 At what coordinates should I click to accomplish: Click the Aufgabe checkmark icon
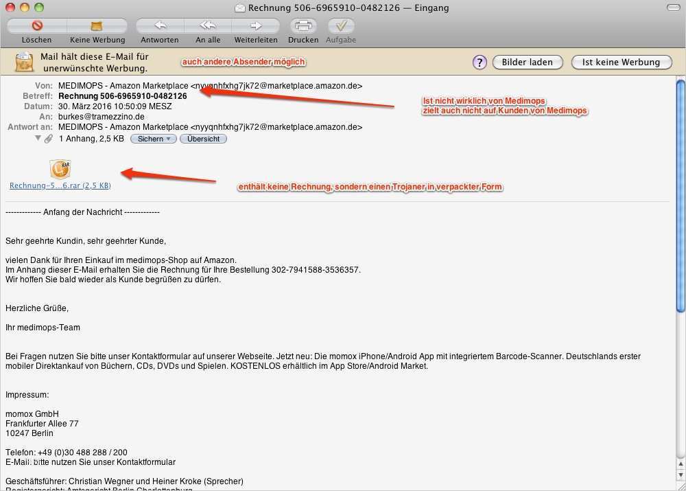click(341, 26)
